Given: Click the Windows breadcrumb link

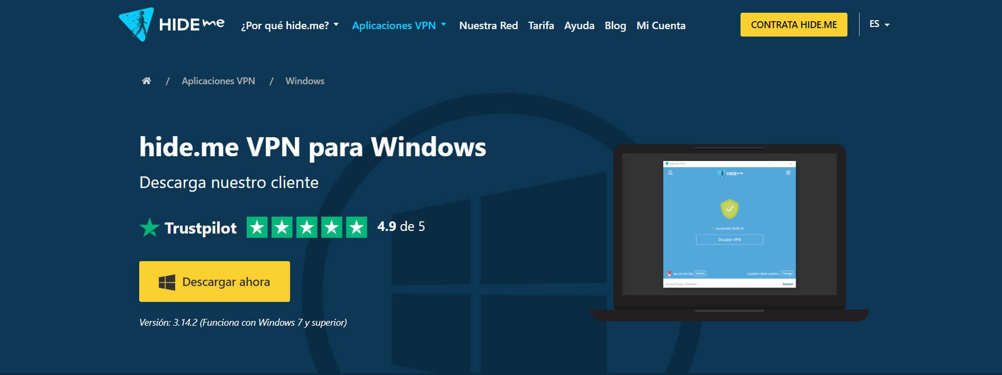Looking at the screenshot, I should pos(305,81).
